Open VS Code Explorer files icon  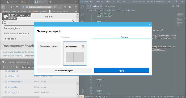click(82, 7)
